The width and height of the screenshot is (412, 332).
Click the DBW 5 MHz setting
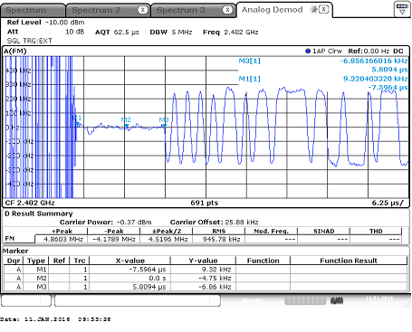coord(171,33)
